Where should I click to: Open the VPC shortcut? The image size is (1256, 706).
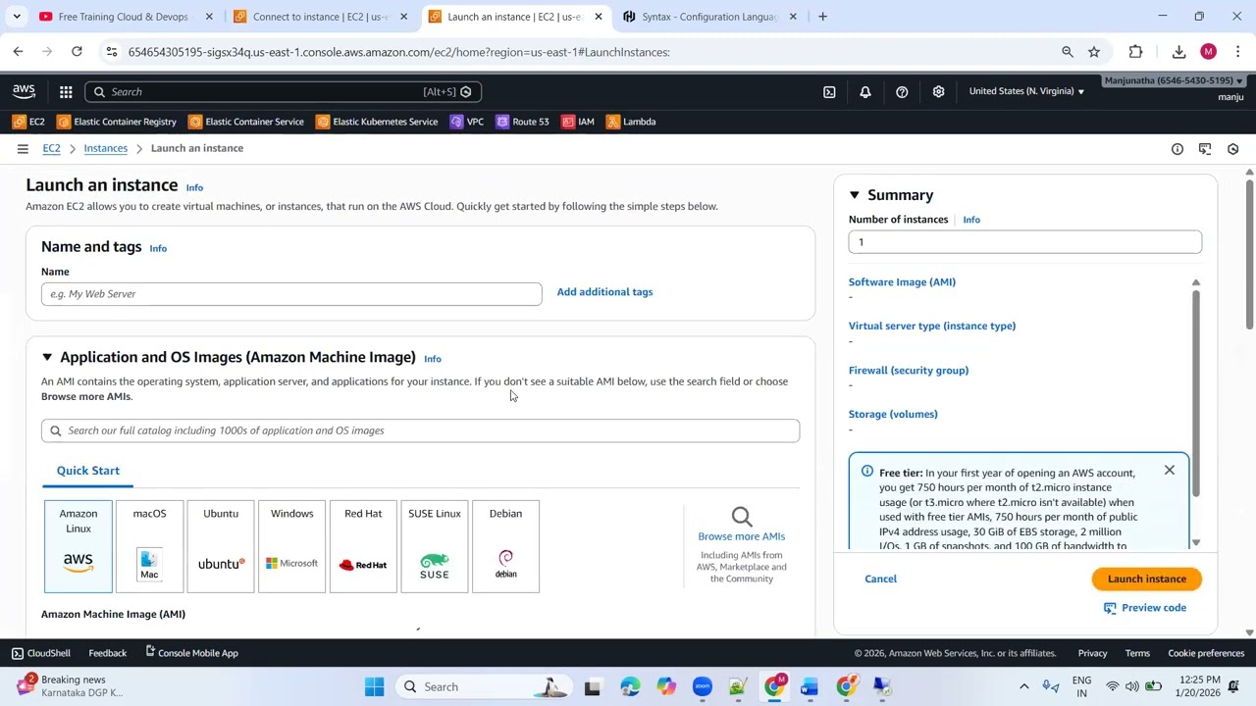467,122
